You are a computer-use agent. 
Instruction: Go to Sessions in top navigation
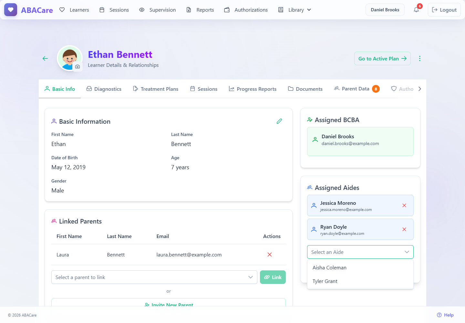pos(114,10)
